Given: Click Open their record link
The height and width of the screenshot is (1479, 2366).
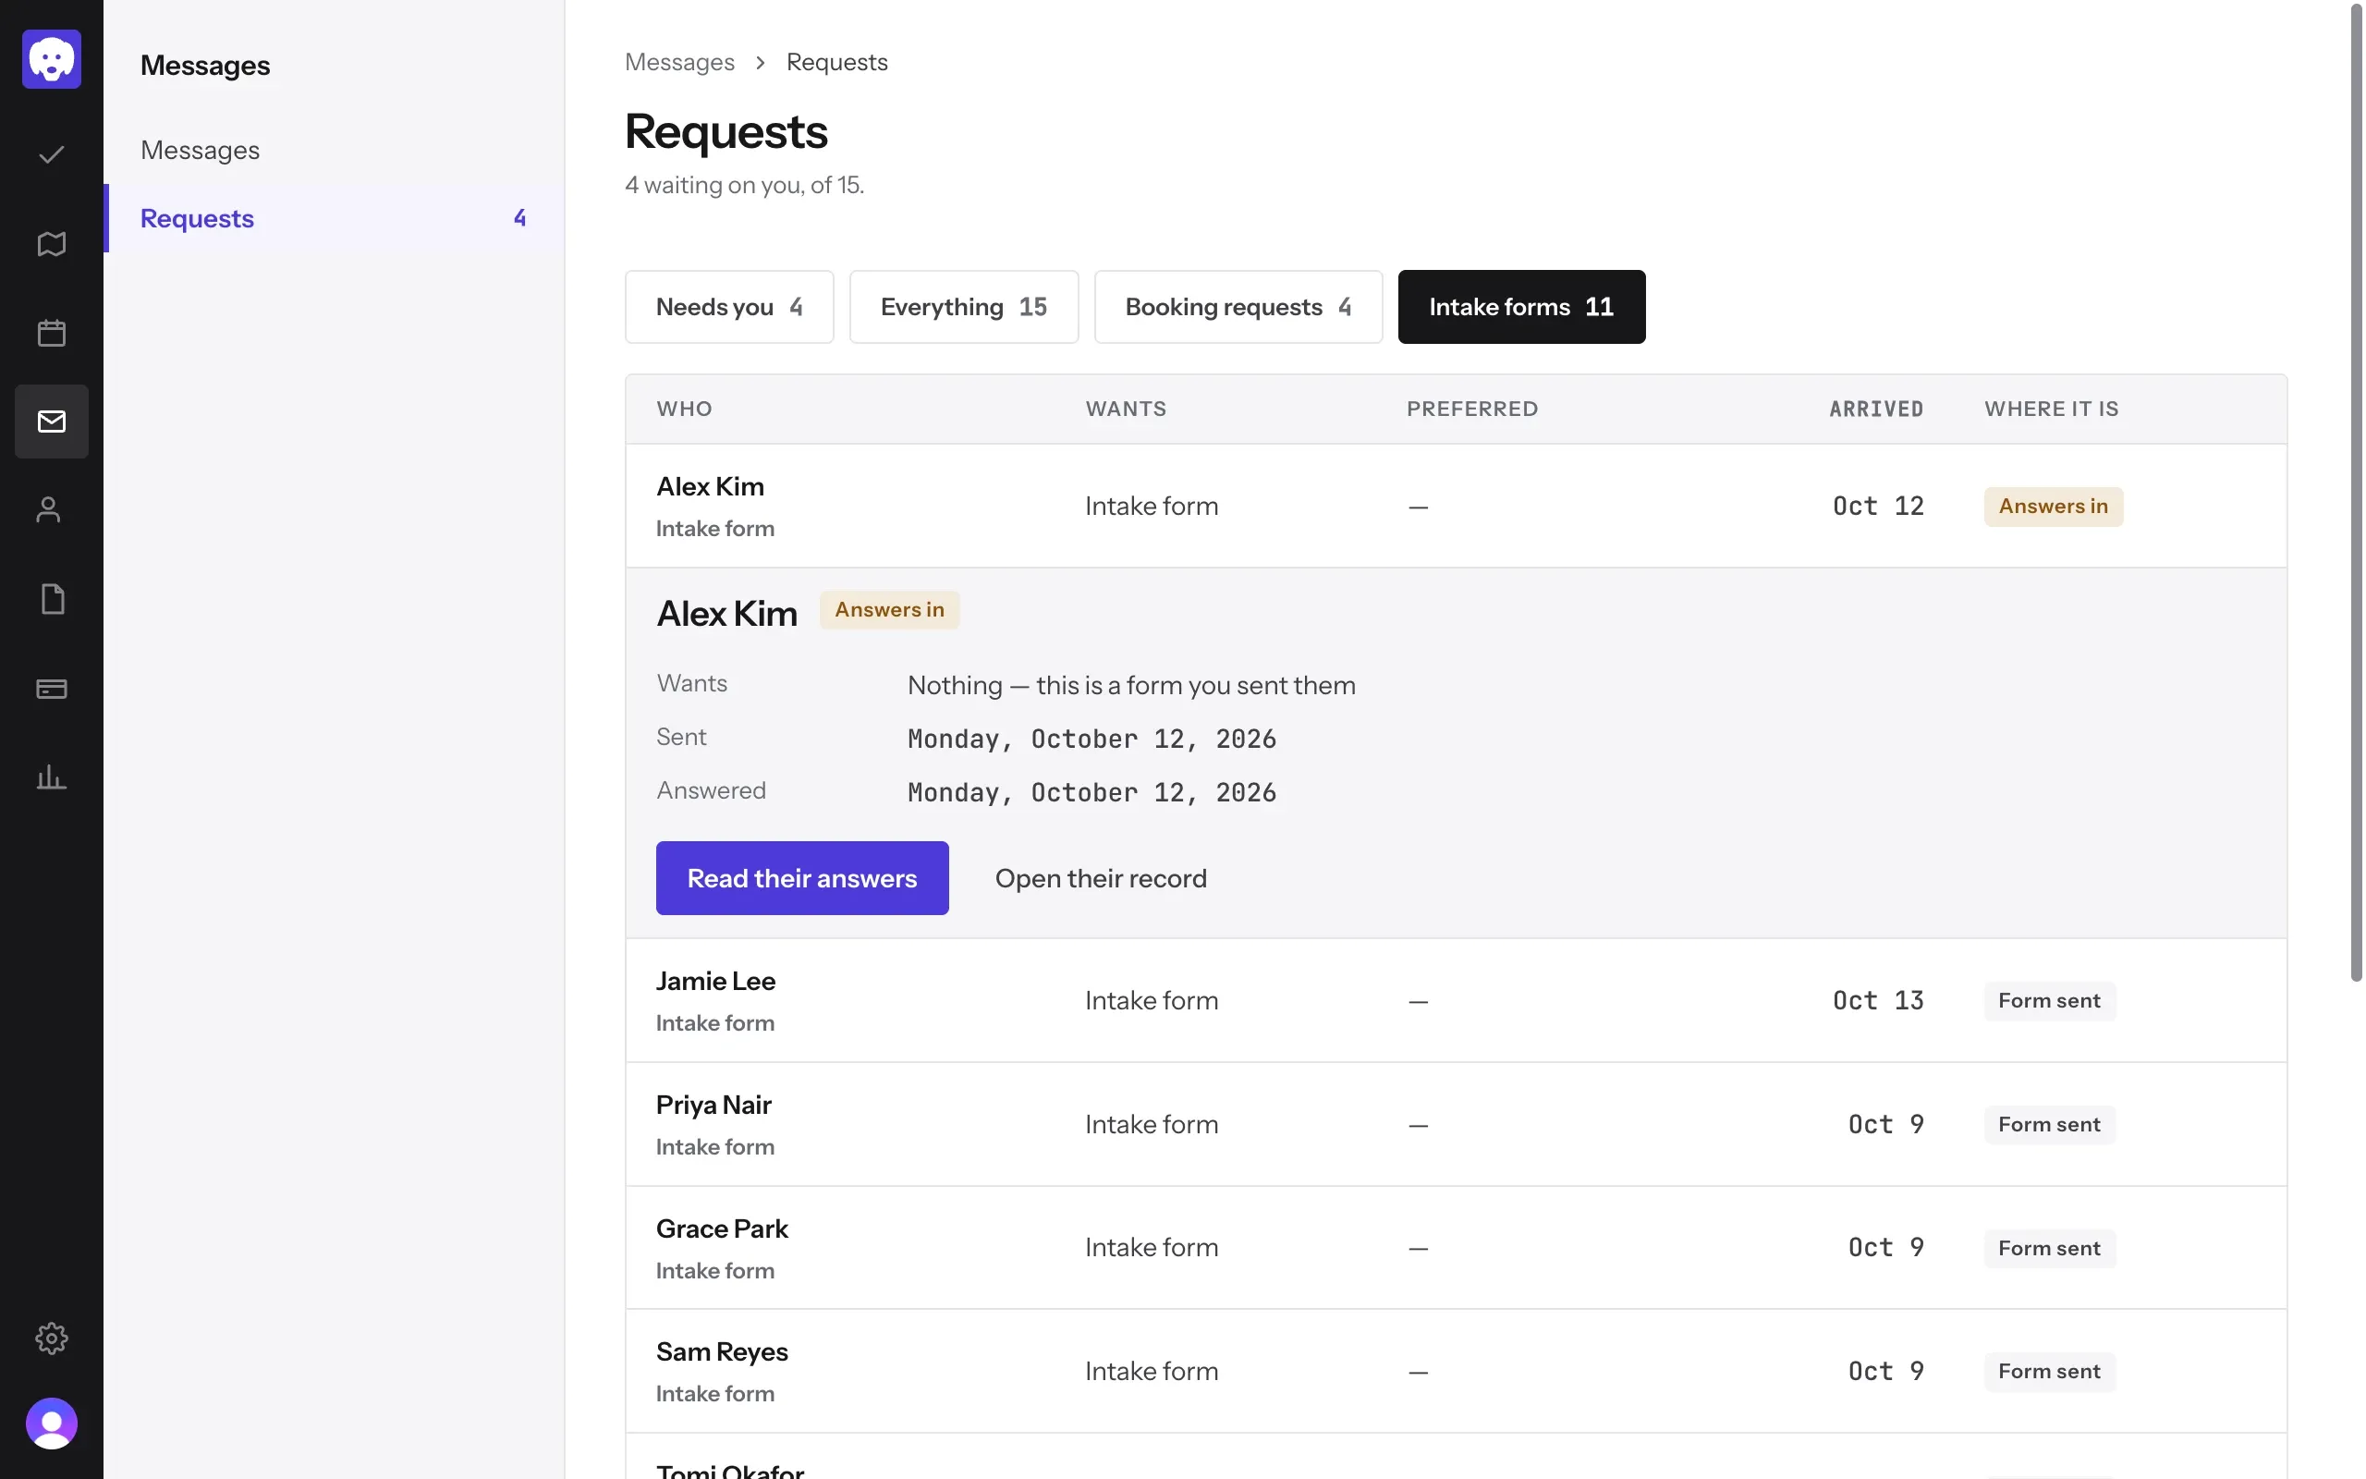Looking at the screenshot, I should (1101, 878).
